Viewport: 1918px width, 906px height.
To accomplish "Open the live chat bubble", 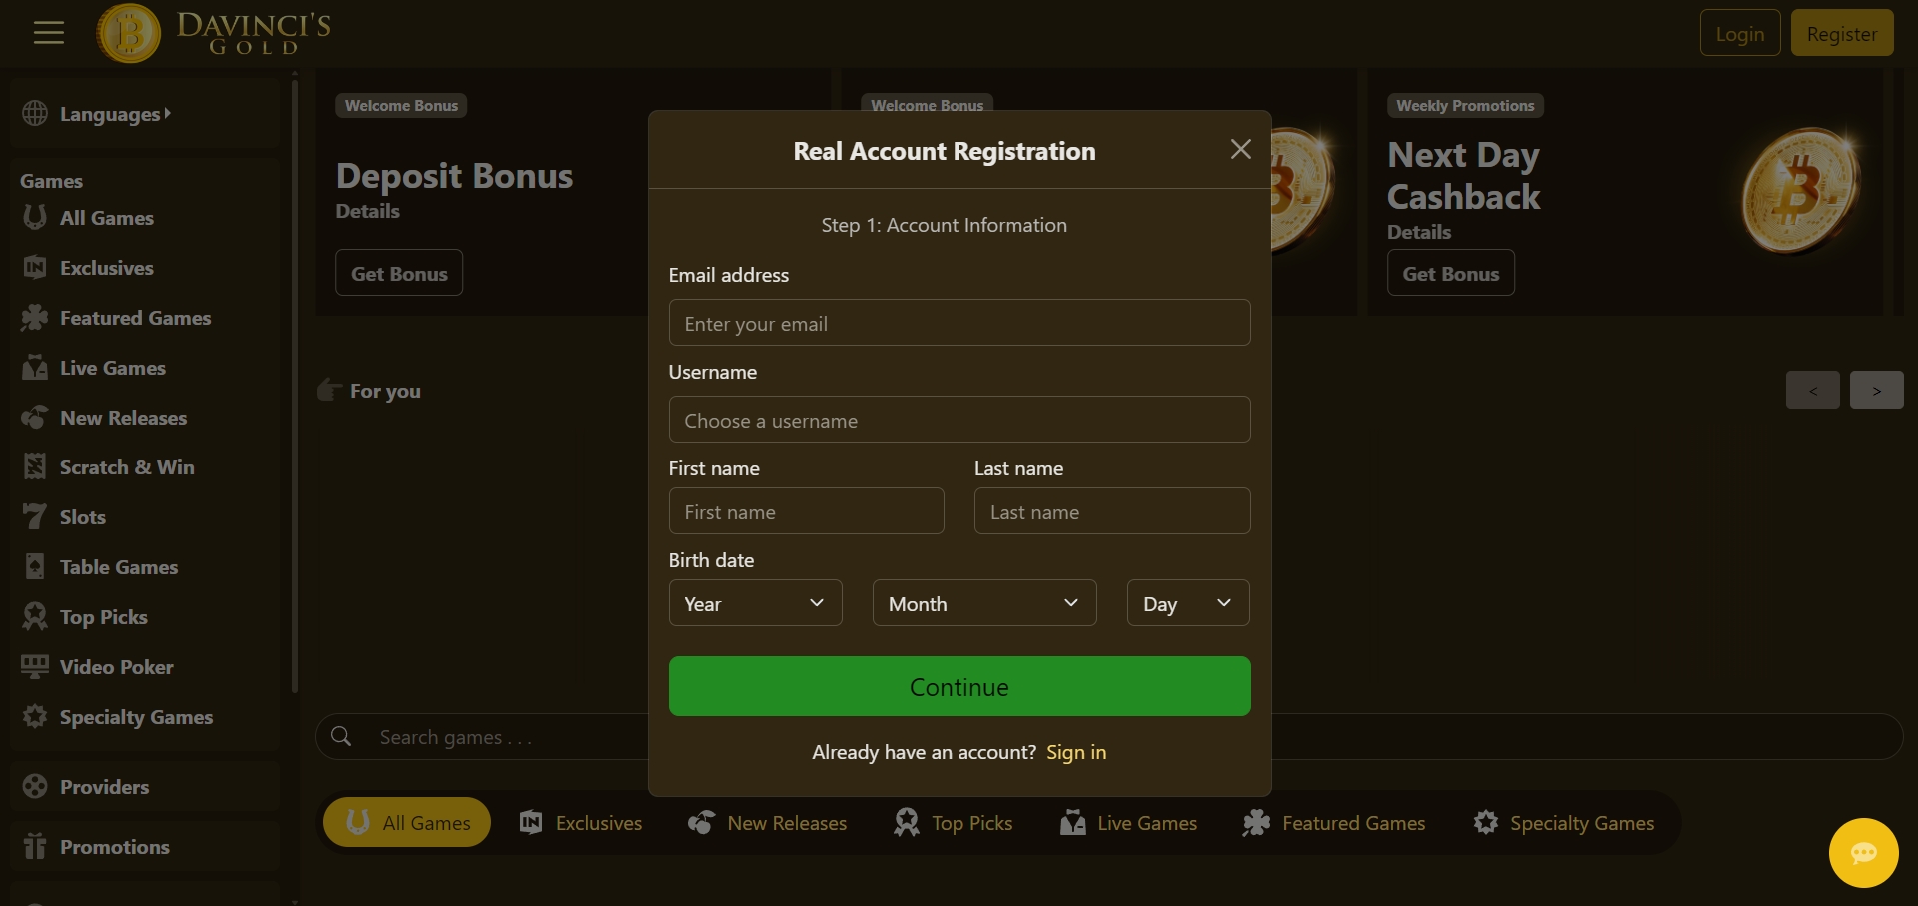I will pyautogui.click(x=1863, y=853).
